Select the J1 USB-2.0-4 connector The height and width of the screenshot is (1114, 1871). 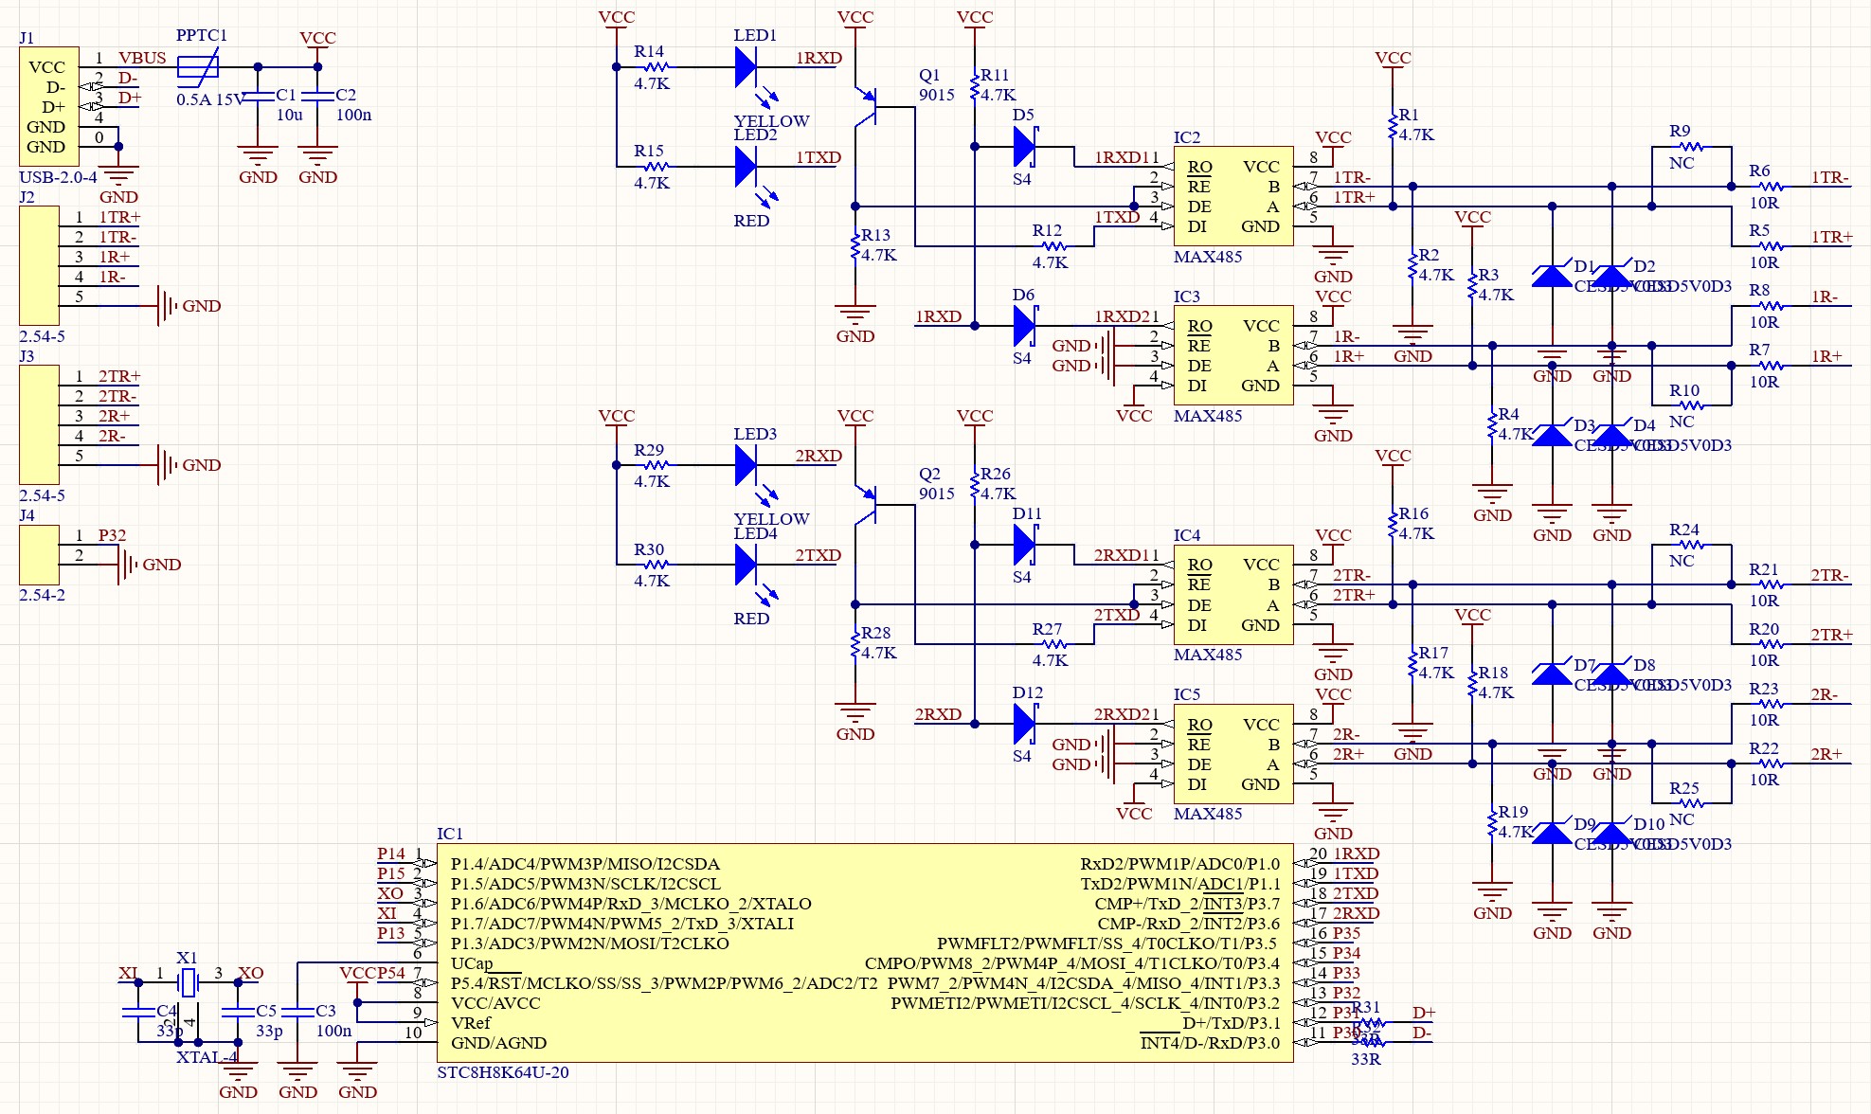tap(48, 107)
